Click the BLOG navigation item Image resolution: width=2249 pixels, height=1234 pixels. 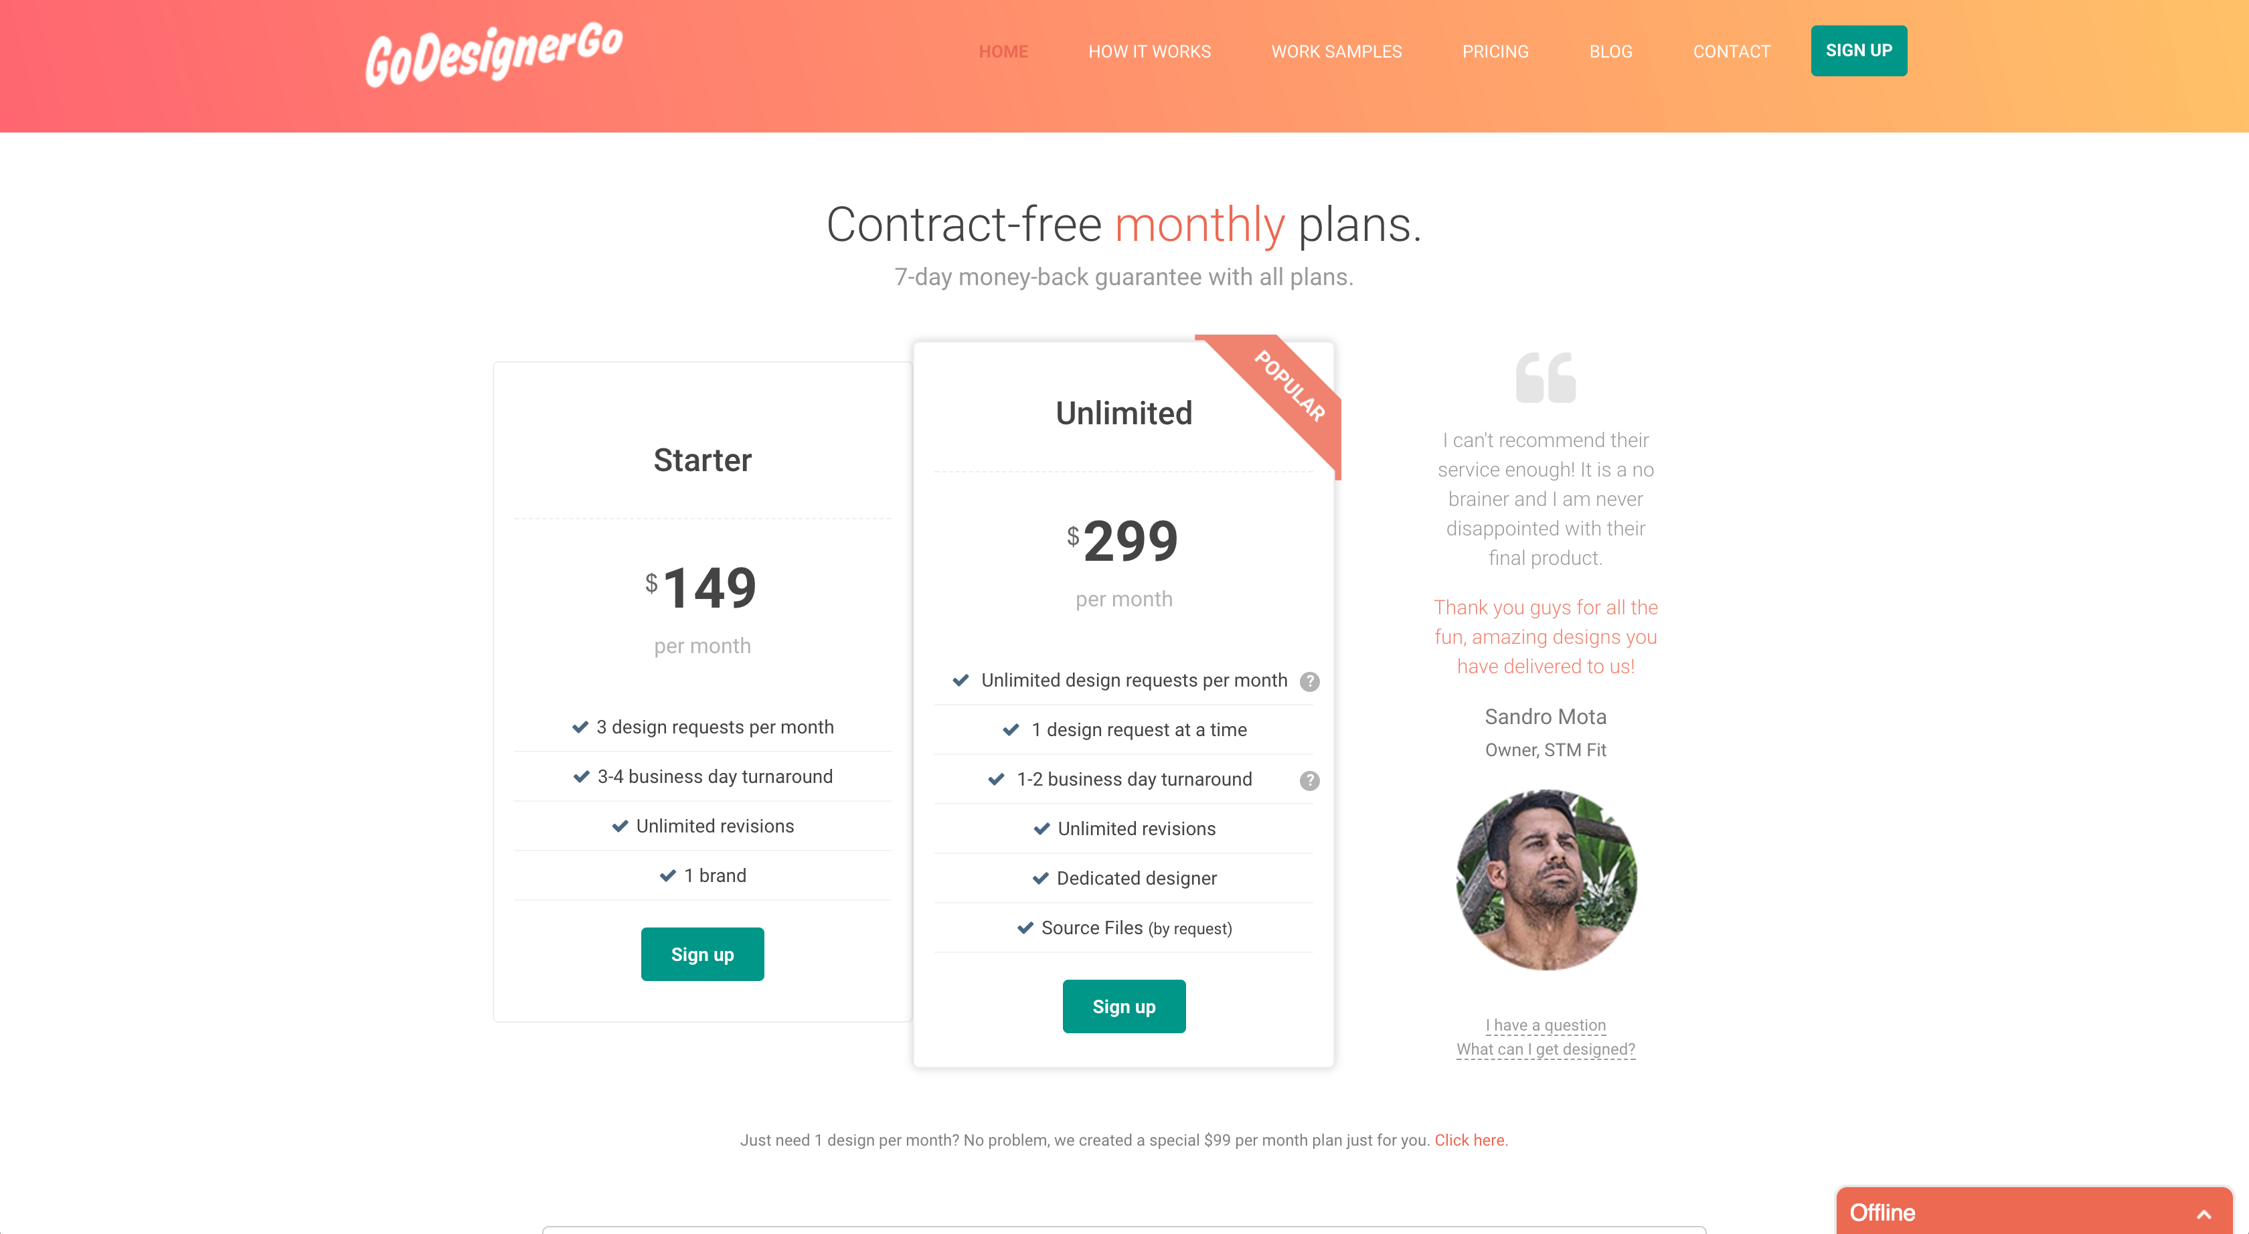(1609, 50)
